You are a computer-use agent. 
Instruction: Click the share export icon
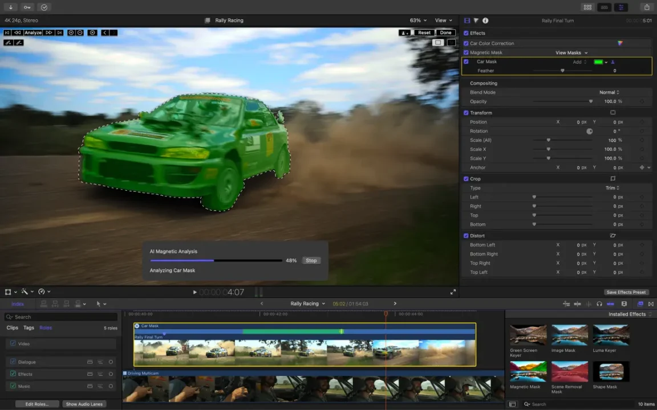tap(647, 7)
